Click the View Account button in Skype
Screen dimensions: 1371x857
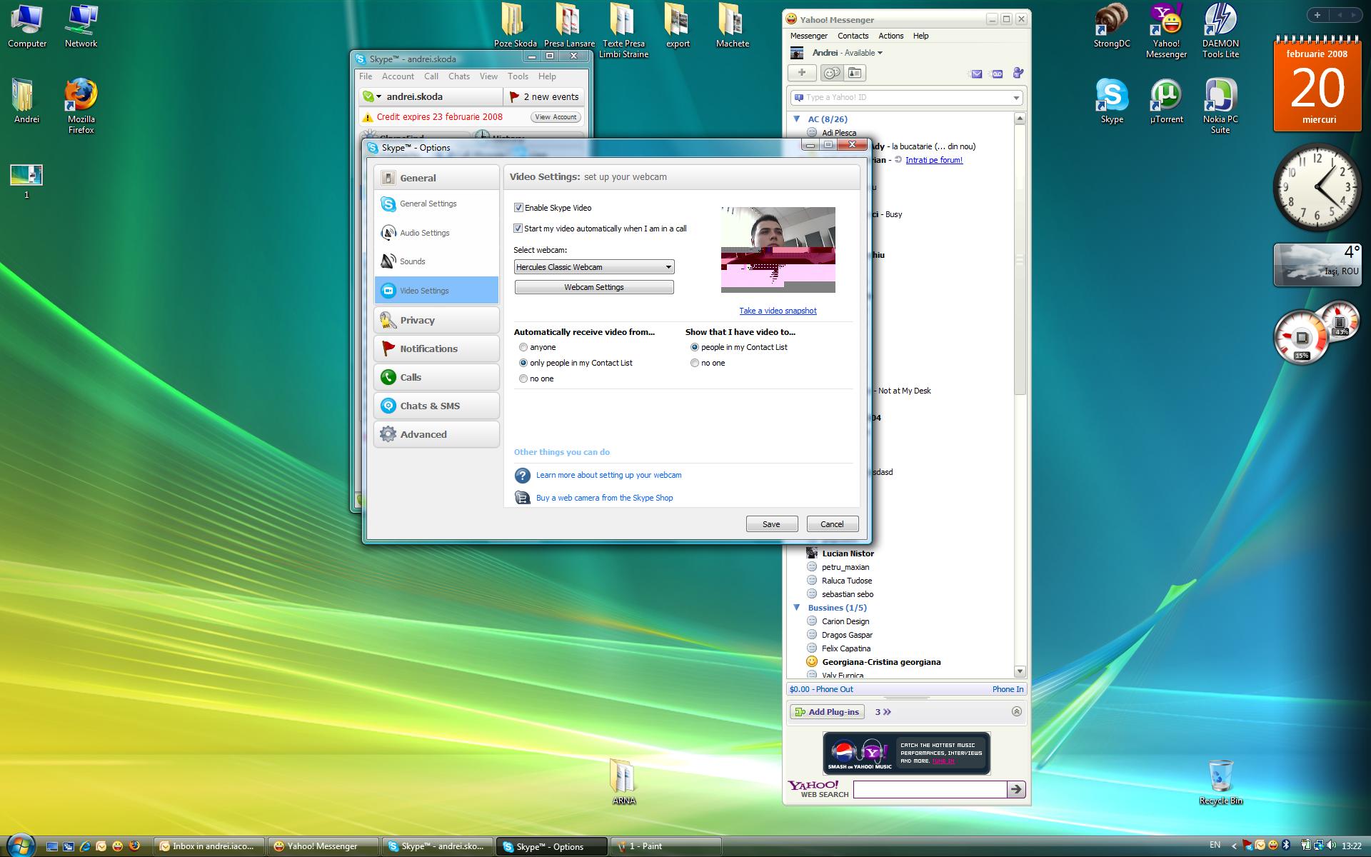556,117
